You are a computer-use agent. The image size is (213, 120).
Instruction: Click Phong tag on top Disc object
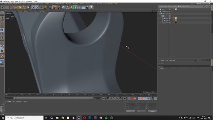(174, 9)
